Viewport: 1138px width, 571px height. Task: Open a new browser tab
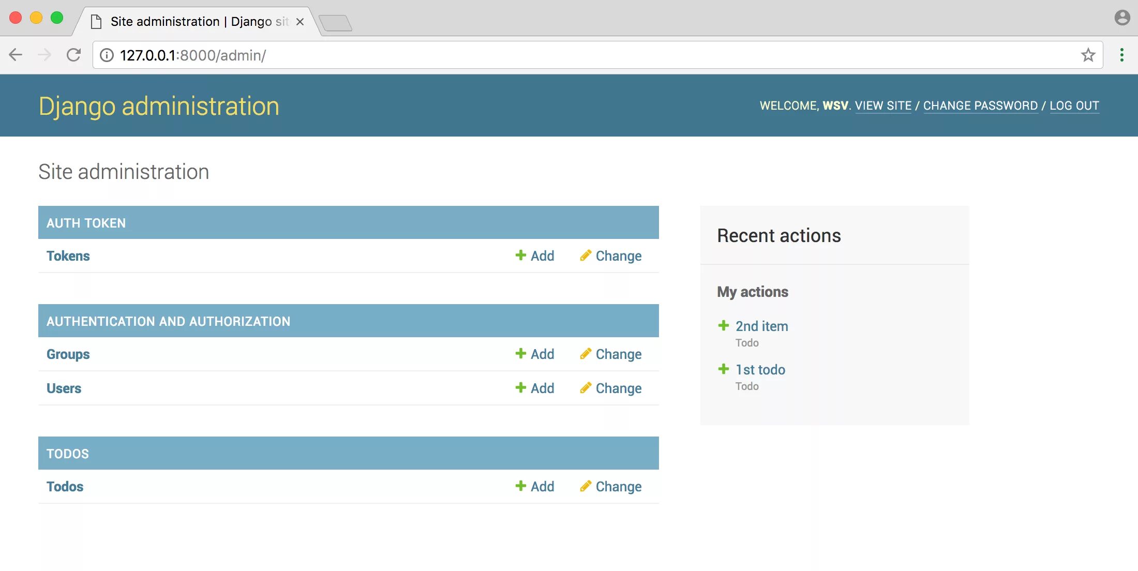tap(335, 23)
